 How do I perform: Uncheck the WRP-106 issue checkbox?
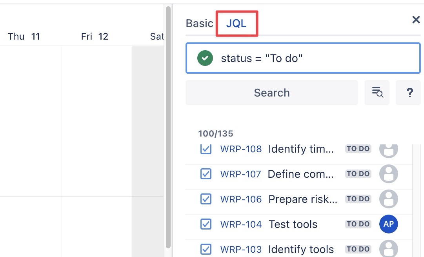[x=206, y=199]
